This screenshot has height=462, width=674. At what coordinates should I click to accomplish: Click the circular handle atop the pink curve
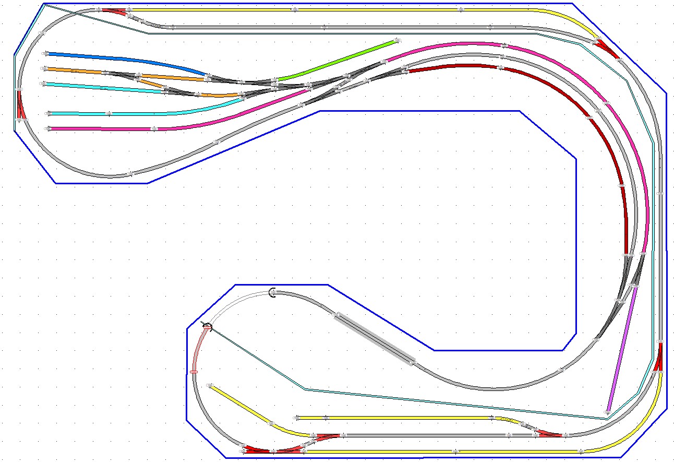point(208,327)
